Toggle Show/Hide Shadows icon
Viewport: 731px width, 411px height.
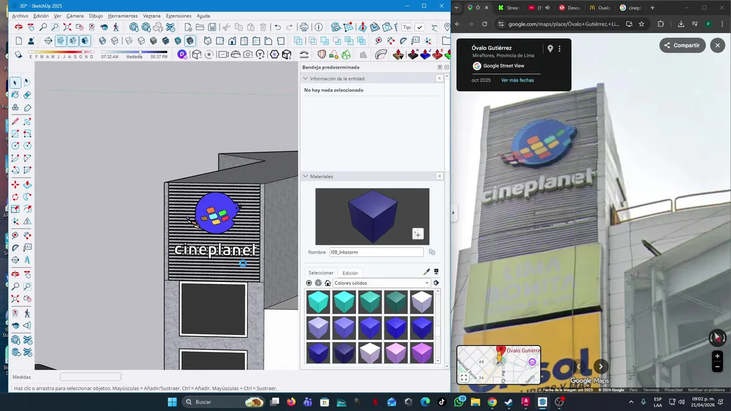pyautogui.click(x=18, y=54)
